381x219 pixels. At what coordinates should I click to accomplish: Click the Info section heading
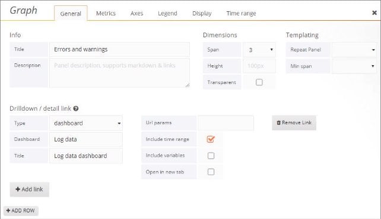pyautogui.click(x=15, y=35)
